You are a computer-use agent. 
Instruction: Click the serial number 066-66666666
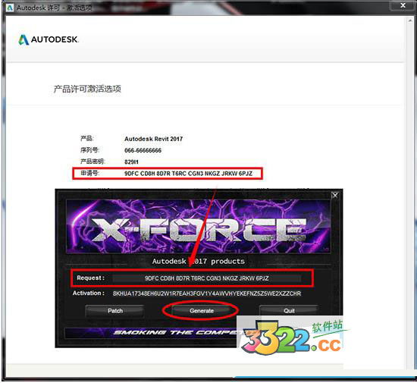click(x=143, y=150)
